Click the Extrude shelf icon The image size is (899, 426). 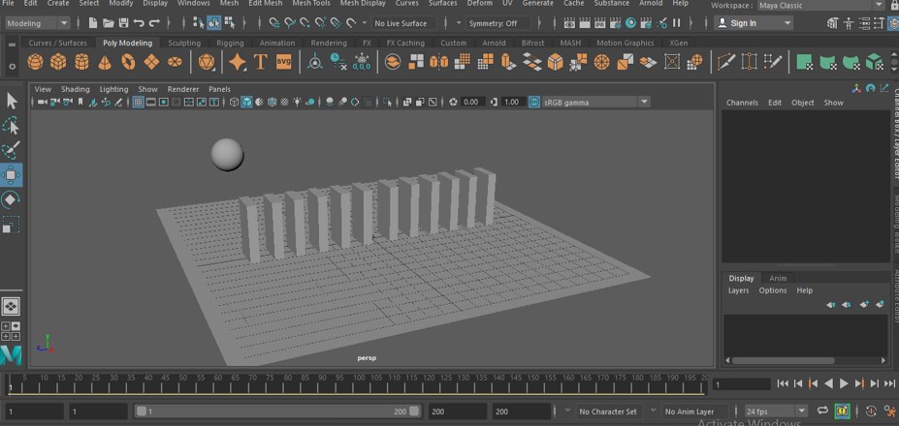(x=508, y=61)
